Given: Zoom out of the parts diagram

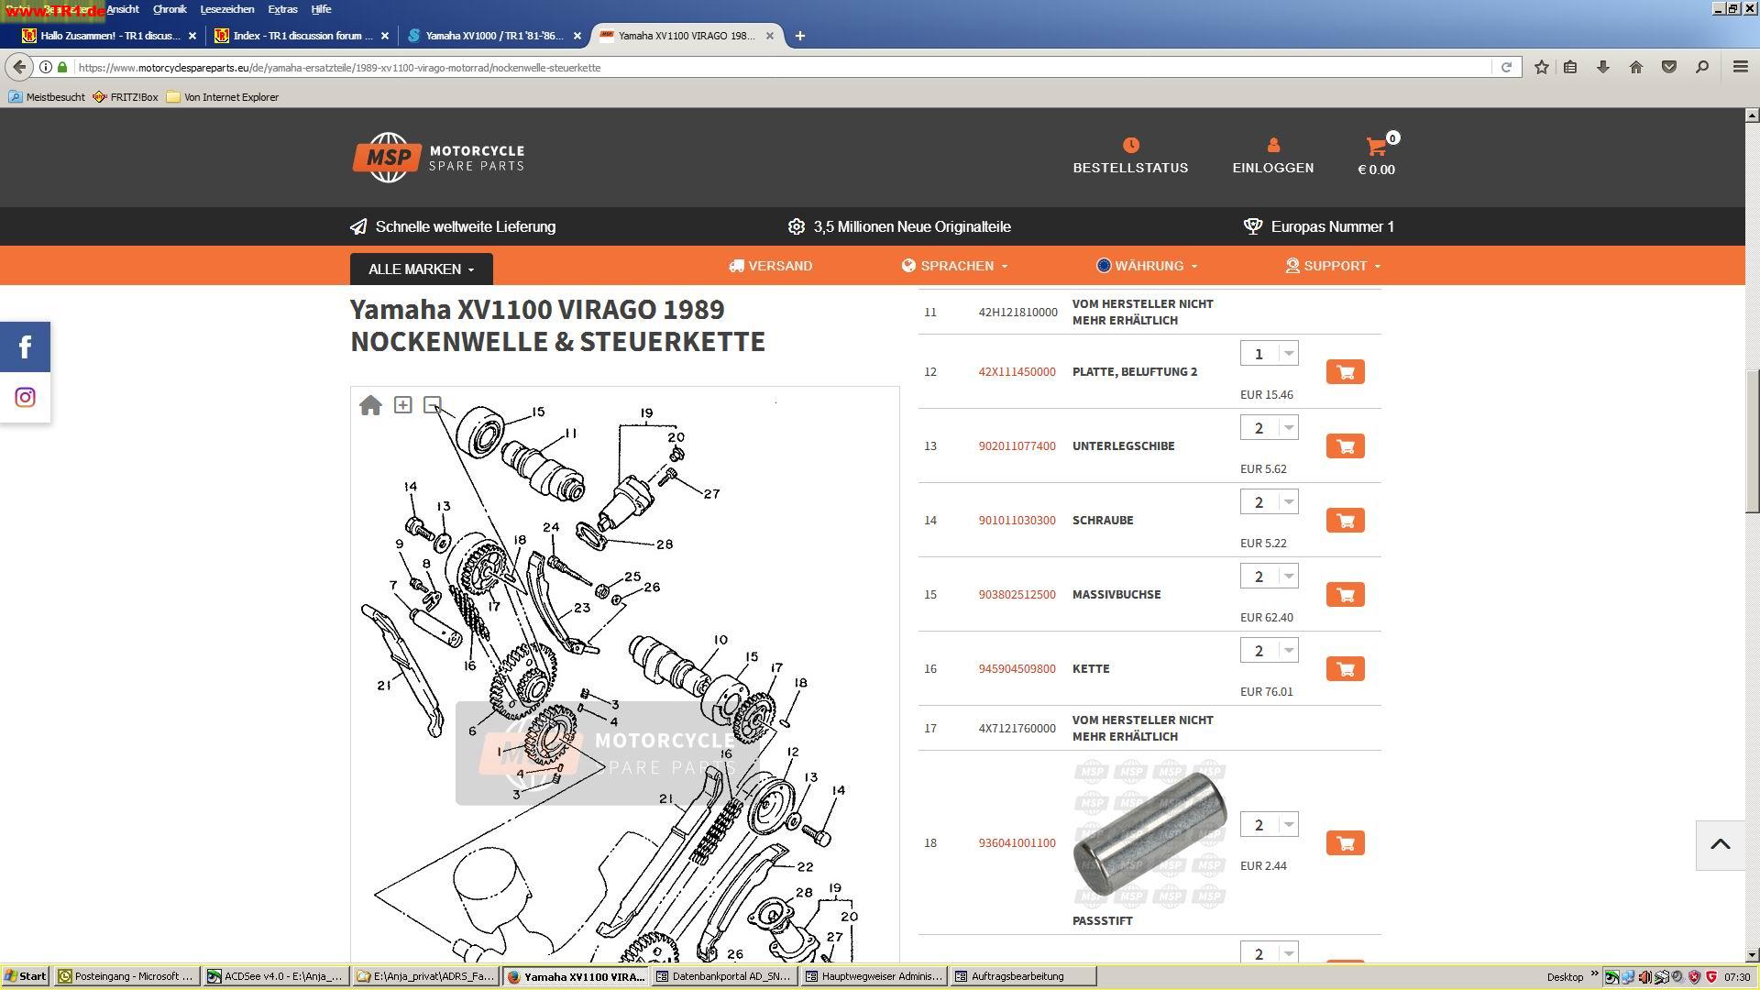Looking at the screenshot, I should pos(433,404).
